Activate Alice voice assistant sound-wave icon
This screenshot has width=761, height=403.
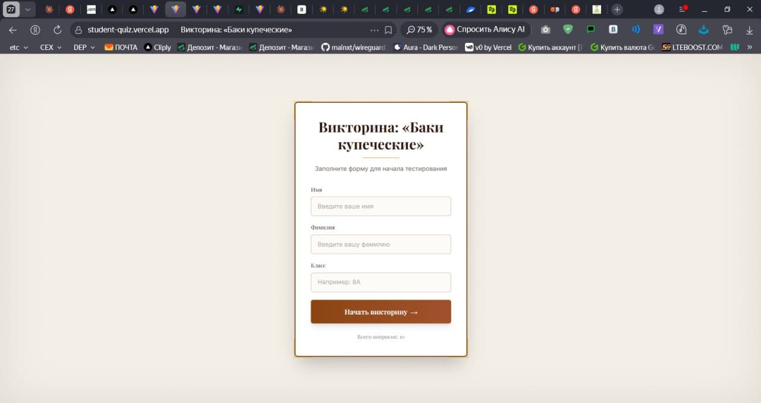point(636,30)
